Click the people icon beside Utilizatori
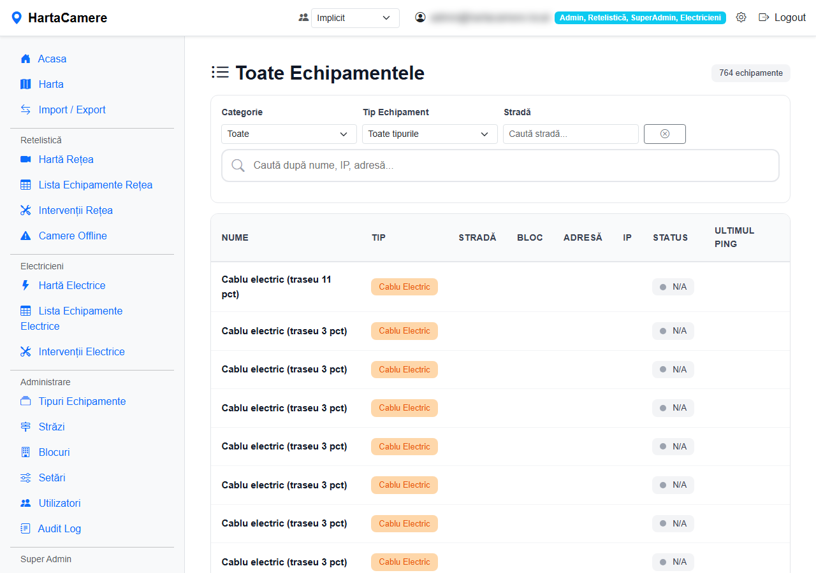Screen dimensions: 816x573 pyautogui.click(x=25, y=503)
